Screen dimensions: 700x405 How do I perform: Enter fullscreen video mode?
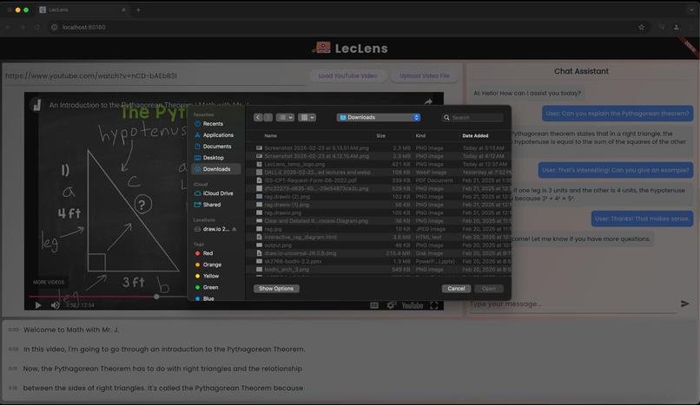(x=434, y=305)
